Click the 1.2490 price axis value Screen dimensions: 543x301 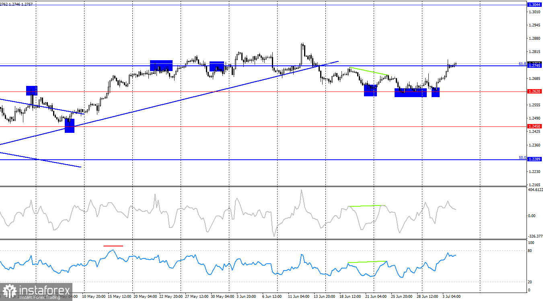coord(535,118)
